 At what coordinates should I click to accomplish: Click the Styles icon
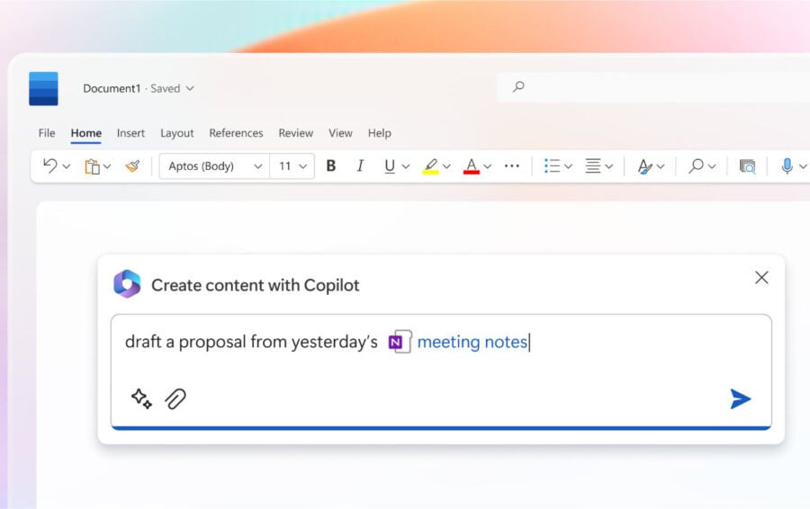tap(644, 166)
